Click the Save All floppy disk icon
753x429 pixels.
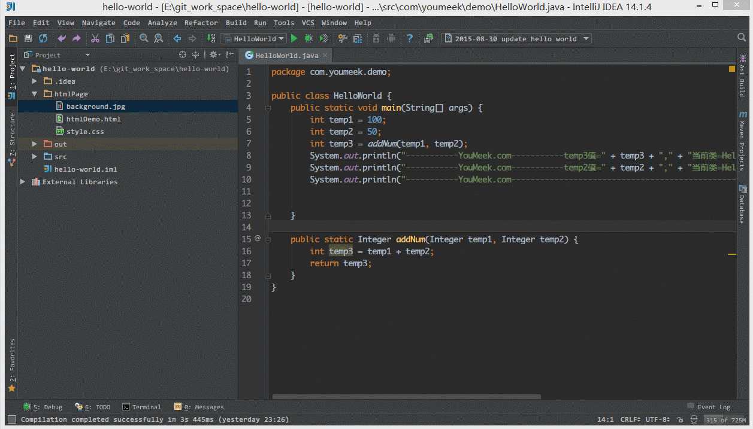click(x=28, y=39)
